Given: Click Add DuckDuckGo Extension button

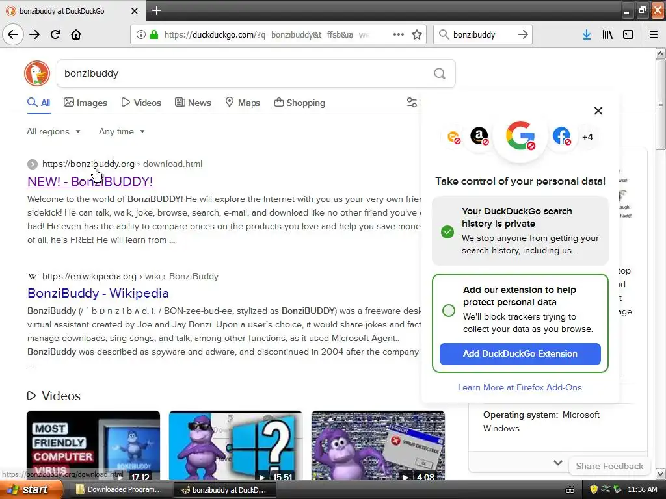Looking at the screenshot, I should point(520,354).
